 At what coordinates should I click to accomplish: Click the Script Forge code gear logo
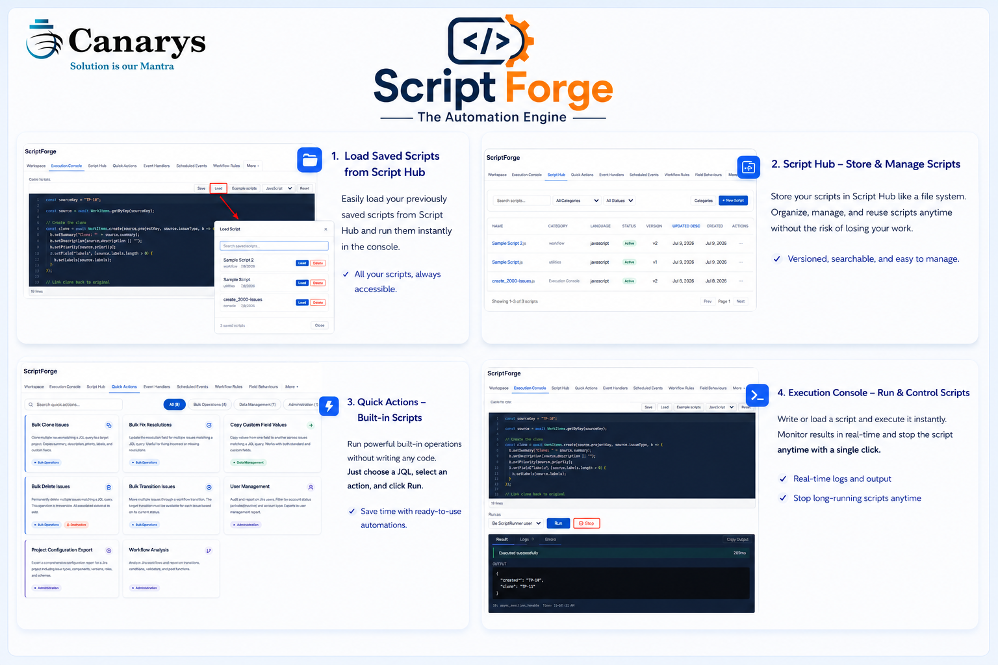pyautogui.click(x=491, y=40)
